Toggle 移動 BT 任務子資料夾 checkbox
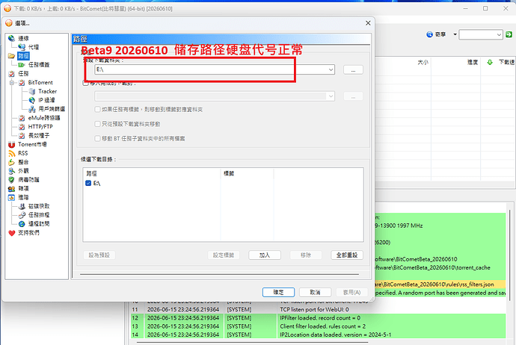Screen dimensions: 516x345 tap(97, 138)
